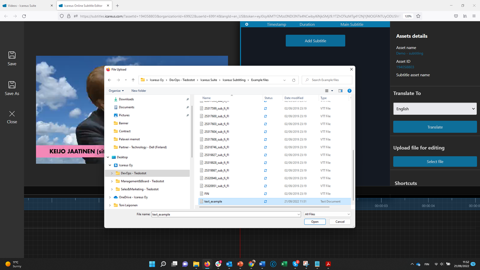Click the settings gear in subtitle table header
This screenshot has height=270, width=480.
247,24
